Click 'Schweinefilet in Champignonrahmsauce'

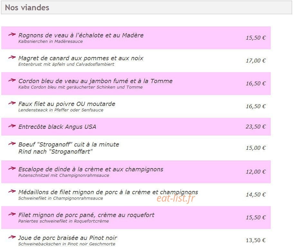tap(61, 198)
